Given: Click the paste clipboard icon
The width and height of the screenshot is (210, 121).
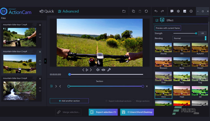Looking at the screenshot, I should (x=140, y=11).
